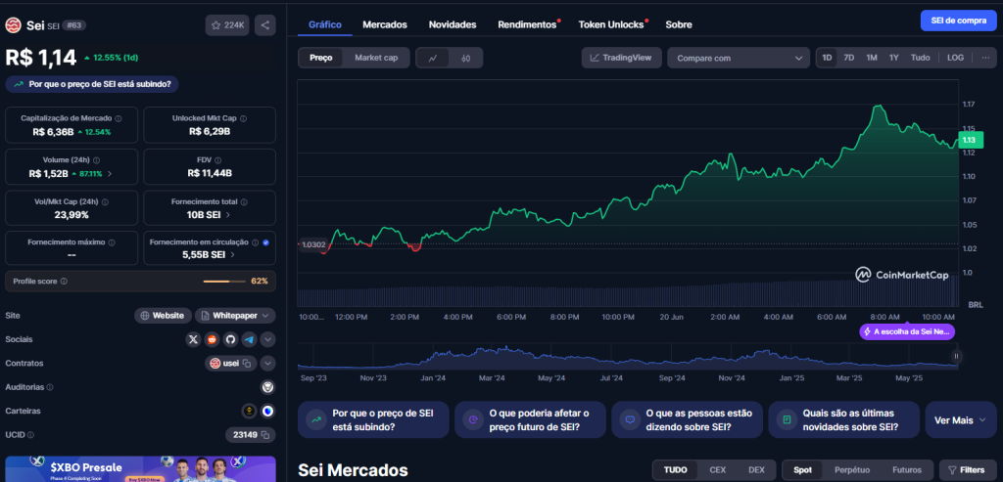
Task: Expand more contracts chevron
Action: point(268,364)
